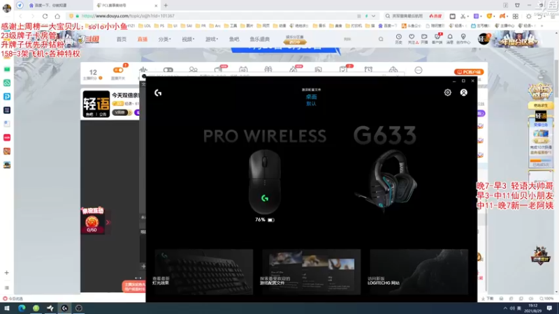The image size is (559, 314).
Task: Open Douyu 创作中心 icon
Action: 463,38
